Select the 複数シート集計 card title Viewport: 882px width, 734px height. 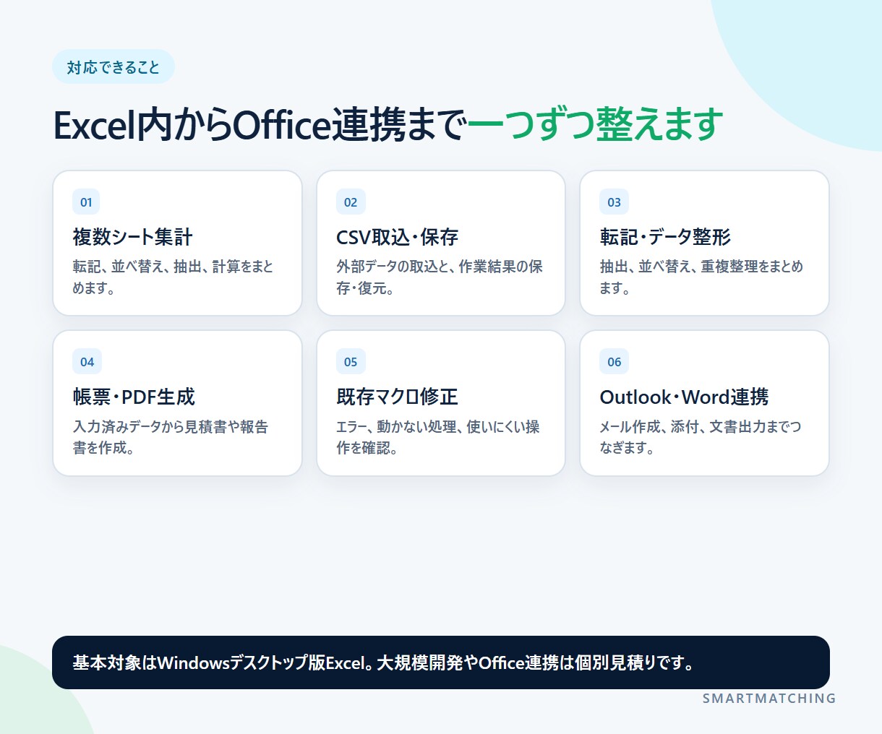[133, 237]
